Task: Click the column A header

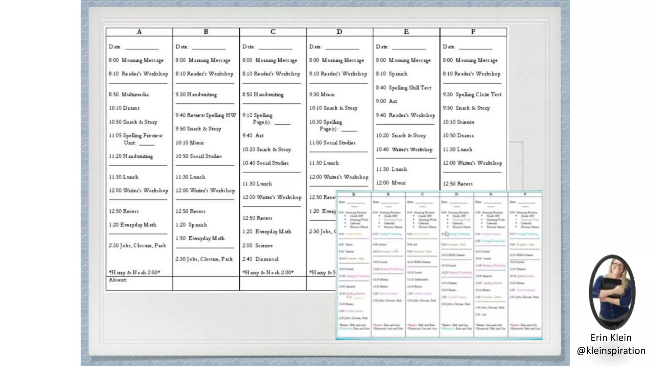Action: [x=139, y=32]
